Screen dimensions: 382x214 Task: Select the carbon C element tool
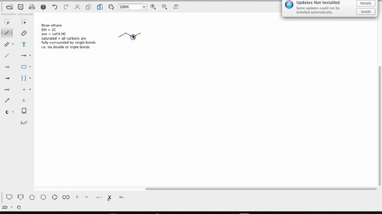(7, 112)
